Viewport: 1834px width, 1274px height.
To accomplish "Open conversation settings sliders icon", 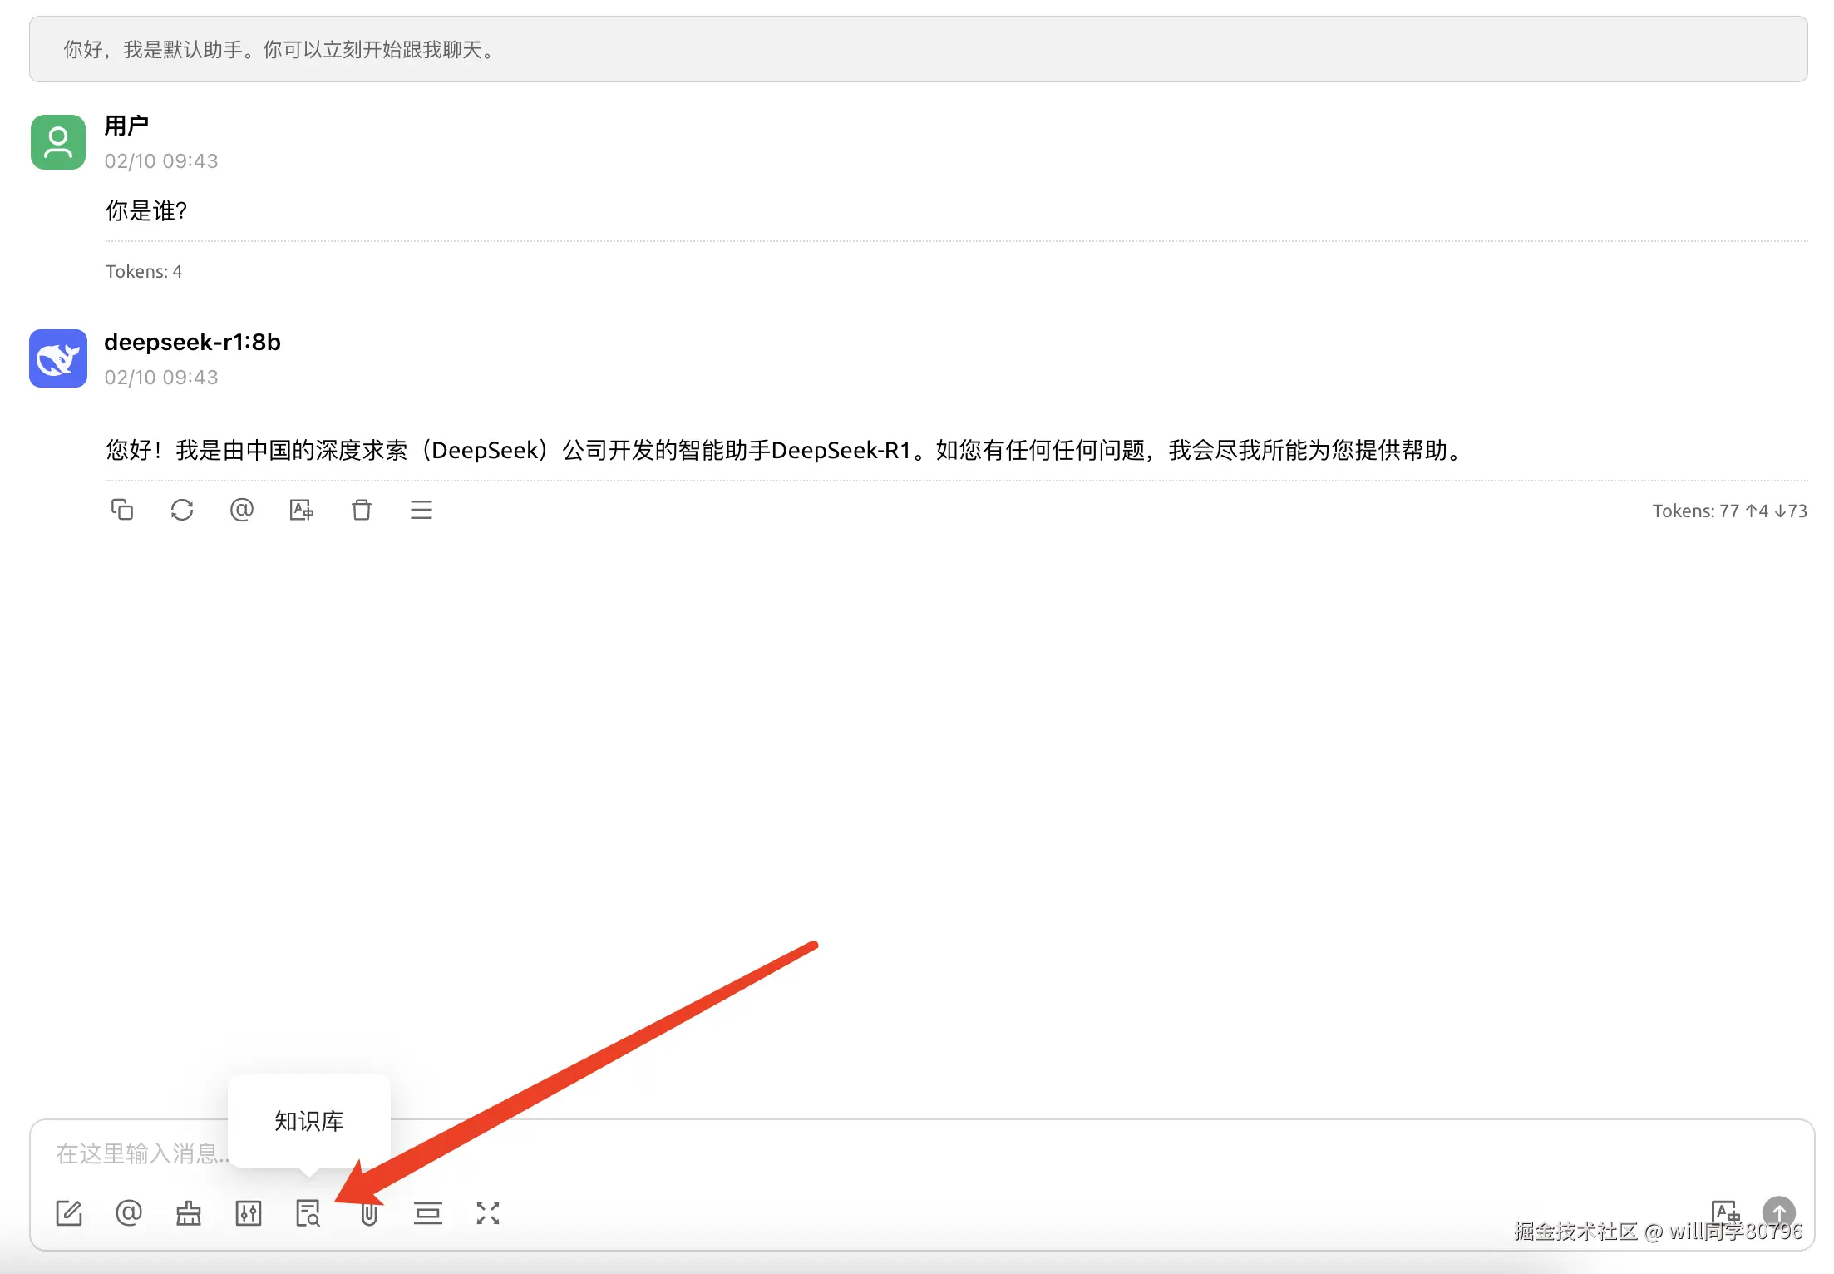I will coord(249,1213).
